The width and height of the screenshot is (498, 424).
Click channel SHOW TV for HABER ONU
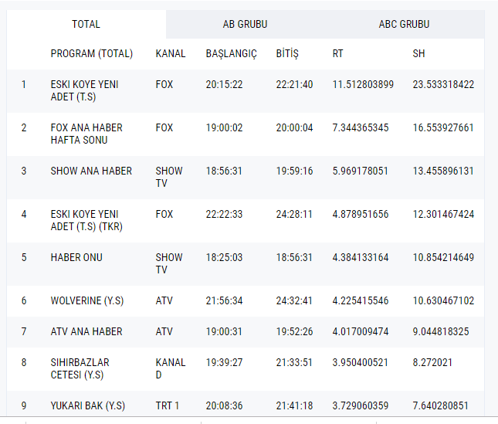[x=169, y=263]
